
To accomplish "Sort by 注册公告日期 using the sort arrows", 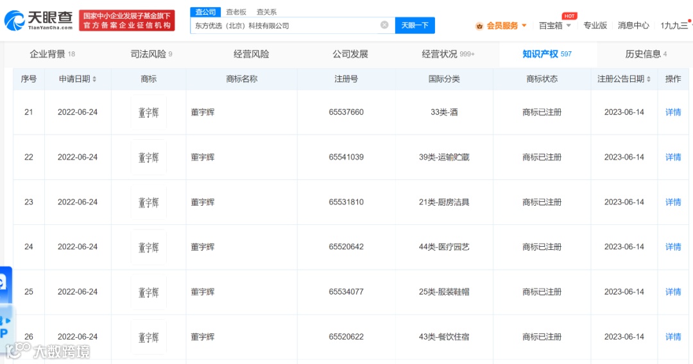I will [649, 79].
